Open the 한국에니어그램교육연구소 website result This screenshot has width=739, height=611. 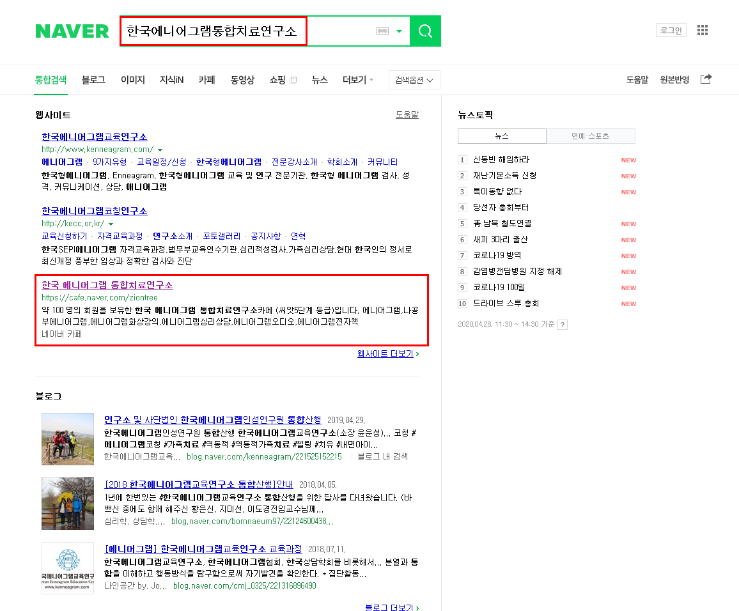(94, 137)
